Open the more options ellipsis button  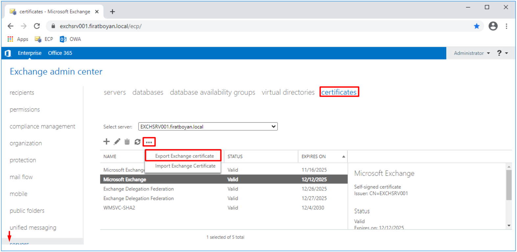[x=149, y=142]
